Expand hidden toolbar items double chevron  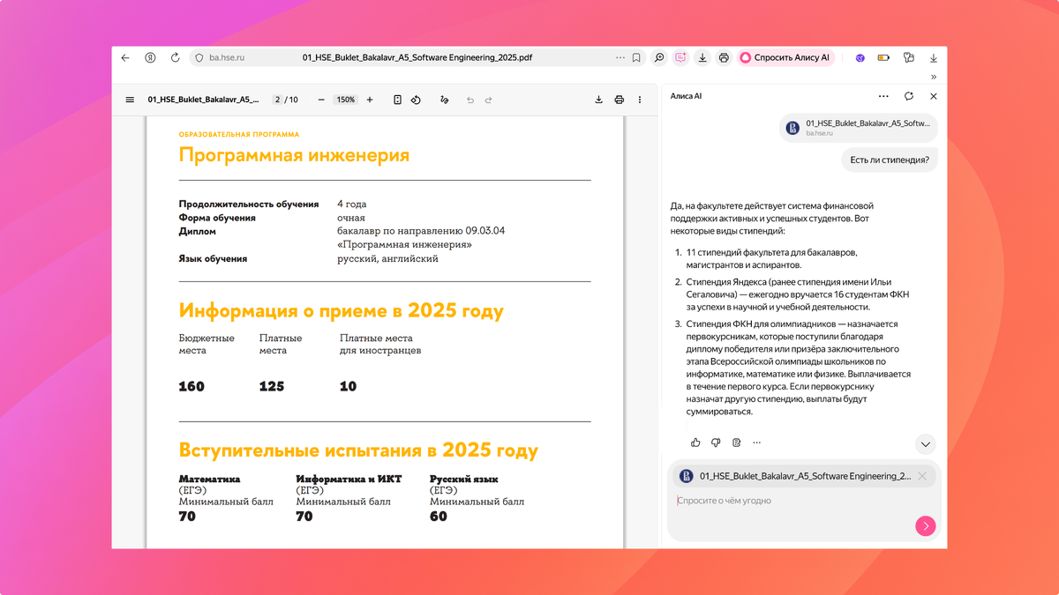934,77
